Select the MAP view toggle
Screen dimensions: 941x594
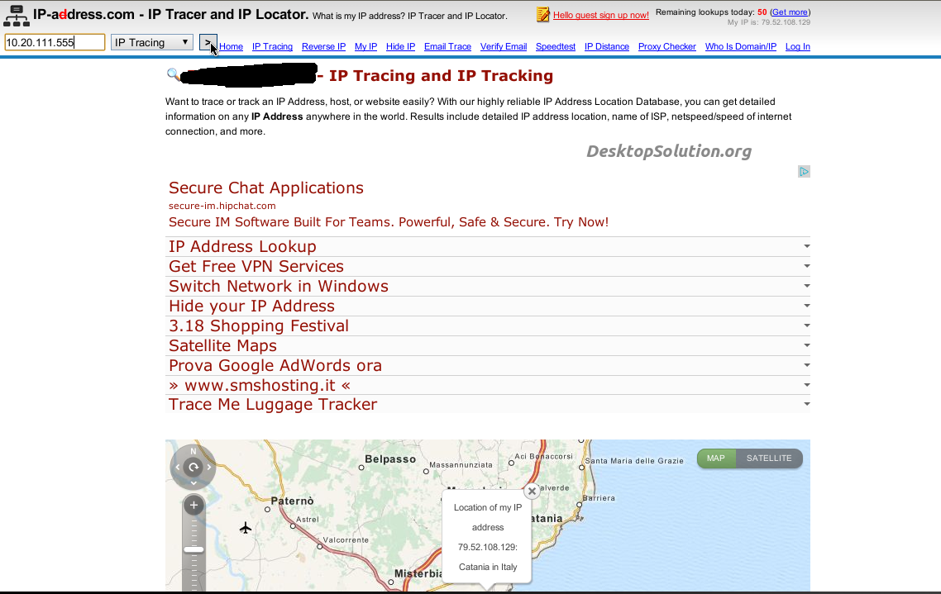[x=715, y=459]
